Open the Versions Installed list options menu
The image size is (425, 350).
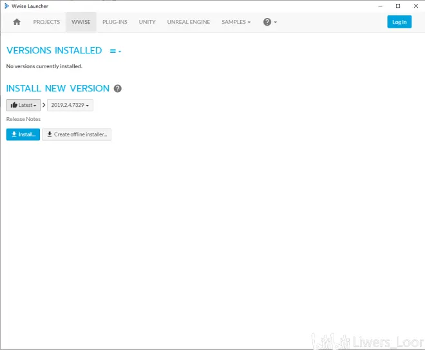115,51
